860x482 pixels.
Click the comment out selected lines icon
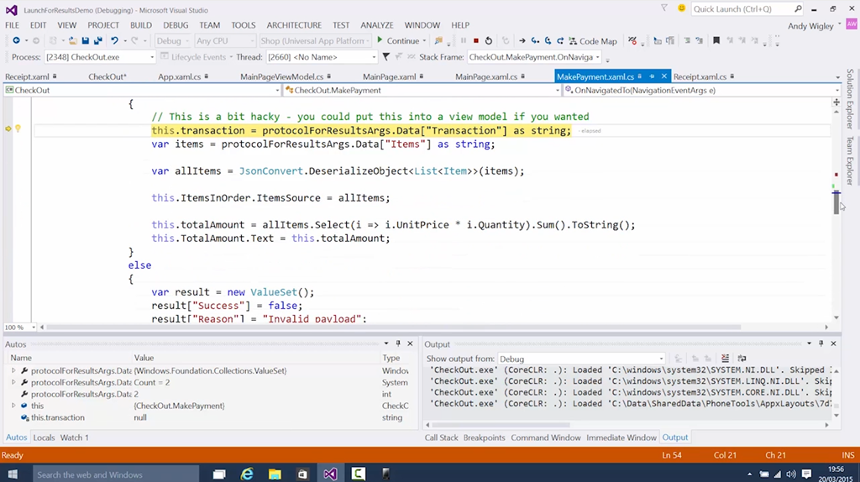[687, 40]
